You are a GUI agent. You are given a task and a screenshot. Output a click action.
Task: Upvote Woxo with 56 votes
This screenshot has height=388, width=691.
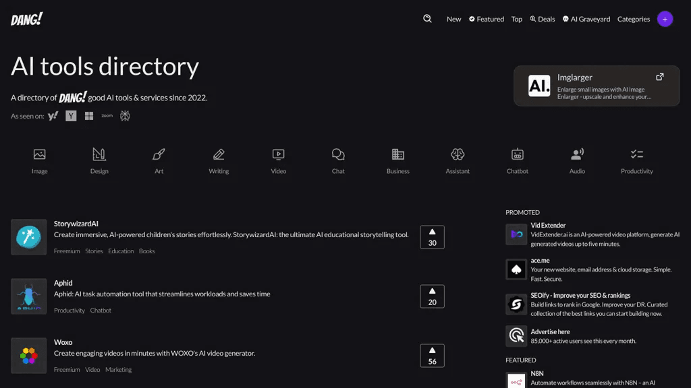[432, 356]
